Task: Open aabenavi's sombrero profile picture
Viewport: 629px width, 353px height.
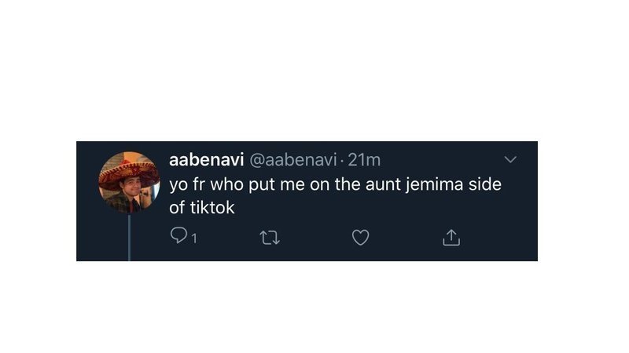Action: pos(129,182)
